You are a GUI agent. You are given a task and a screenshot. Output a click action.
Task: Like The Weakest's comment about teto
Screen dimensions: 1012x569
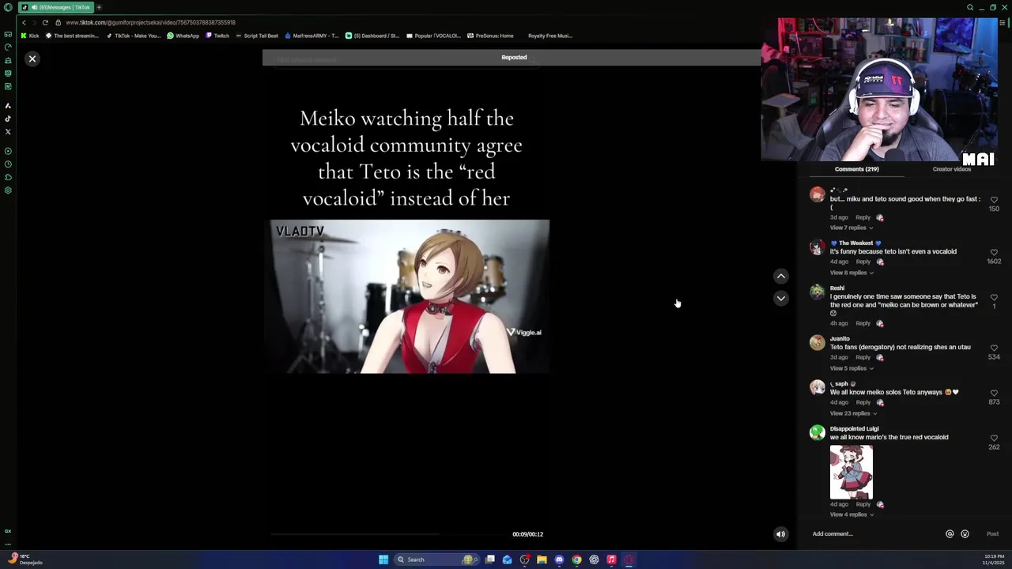click(994, 253)
